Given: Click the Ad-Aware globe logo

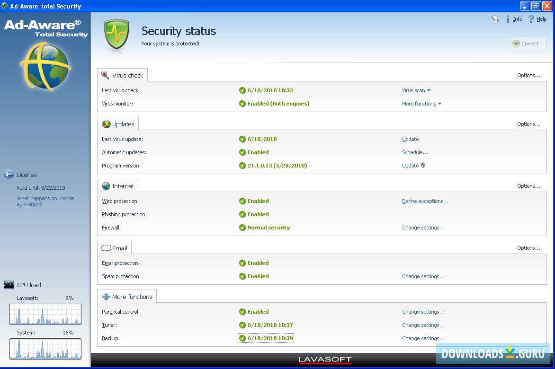Looking at the screenshot, I should click(45, 66).
